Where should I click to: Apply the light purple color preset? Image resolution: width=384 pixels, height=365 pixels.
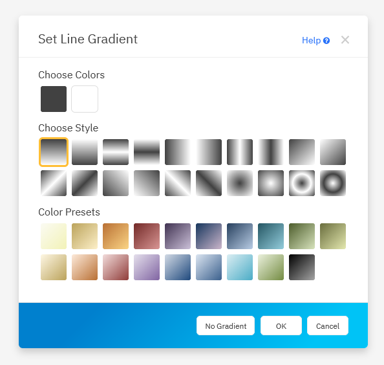tap(147, 267)
